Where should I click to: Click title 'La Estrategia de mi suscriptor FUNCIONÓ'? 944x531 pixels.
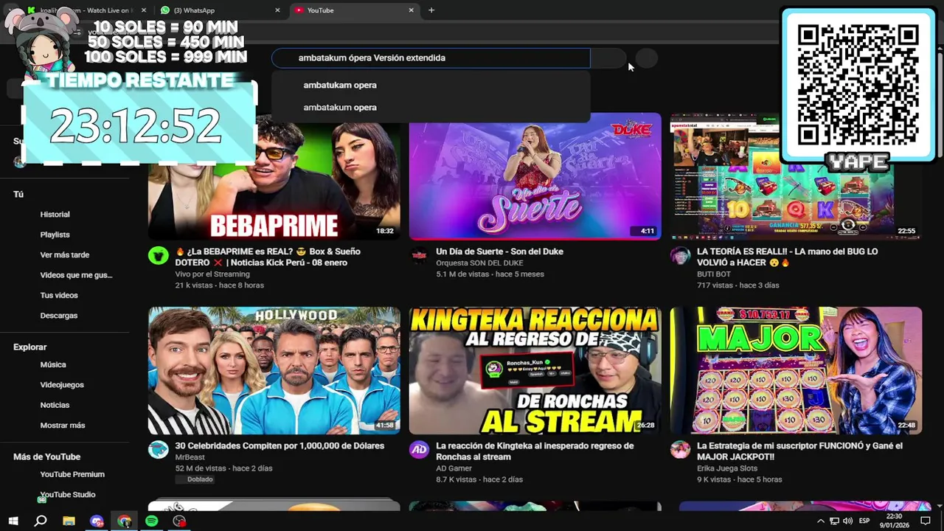pos(799,451)
